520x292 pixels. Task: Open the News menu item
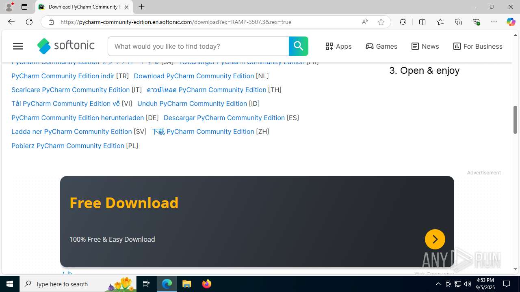(425, 46)
